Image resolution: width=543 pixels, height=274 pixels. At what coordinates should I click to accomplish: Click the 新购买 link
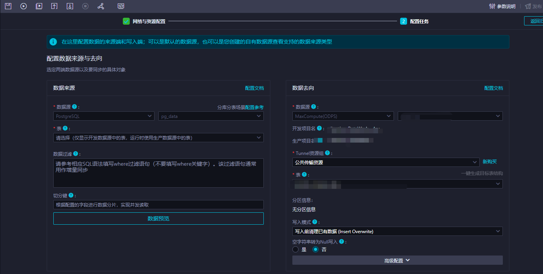pos(490,162)
